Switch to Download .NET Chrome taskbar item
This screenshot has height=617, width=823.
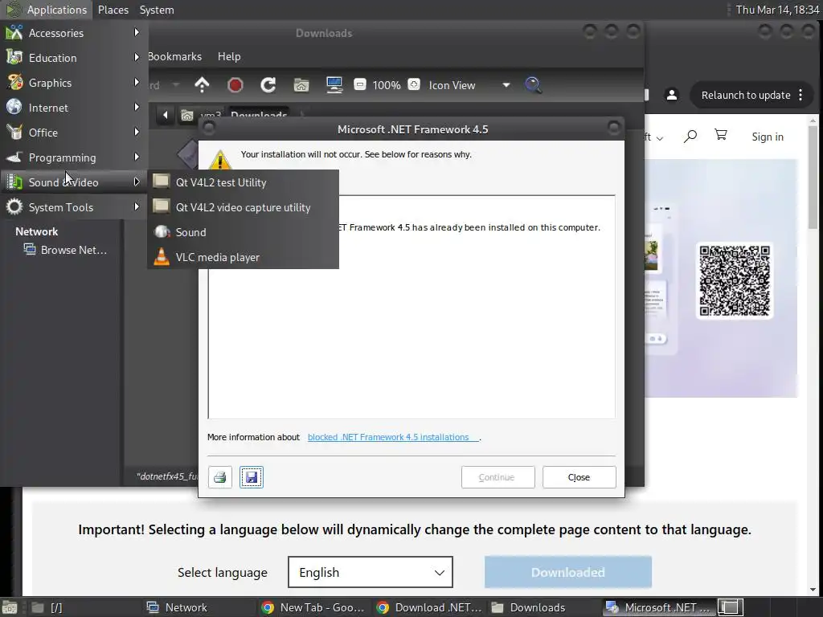429,607
